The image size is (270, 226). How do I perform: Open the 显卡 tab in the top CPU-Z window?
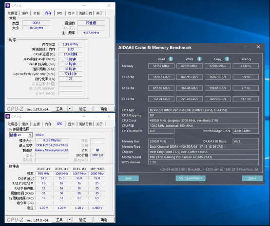point(71,13)
